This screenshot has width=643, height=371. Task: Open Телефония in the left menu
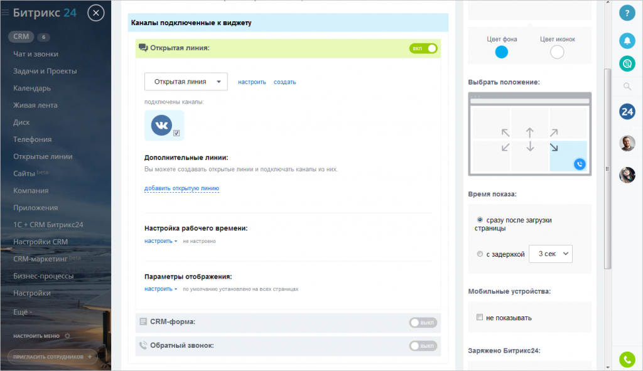coord(33,139)
